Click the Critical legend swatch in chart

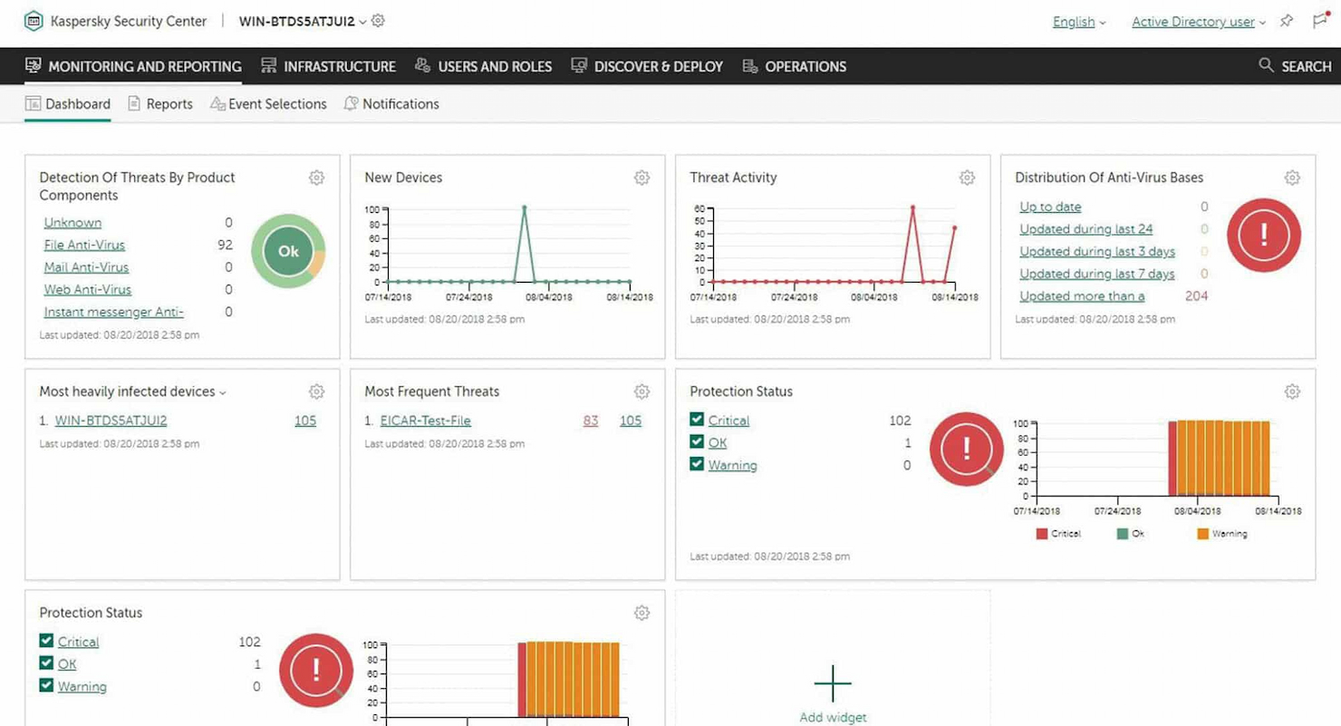coord(1042,534)
